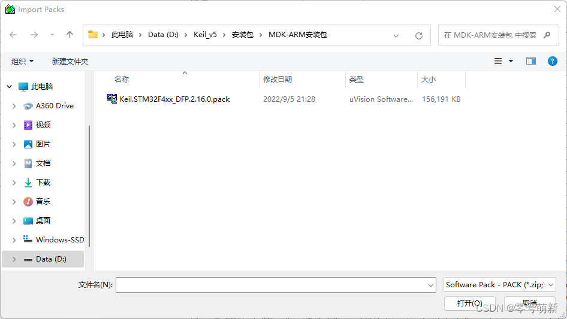Viewport: 567px width, 319px height.
Task: Expand the 下载 folder node
Action: pyautogui.click(x=14, y=183)
